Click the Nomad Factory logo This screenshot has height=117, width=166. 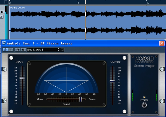pyautogui.click(x=144, y=60)
